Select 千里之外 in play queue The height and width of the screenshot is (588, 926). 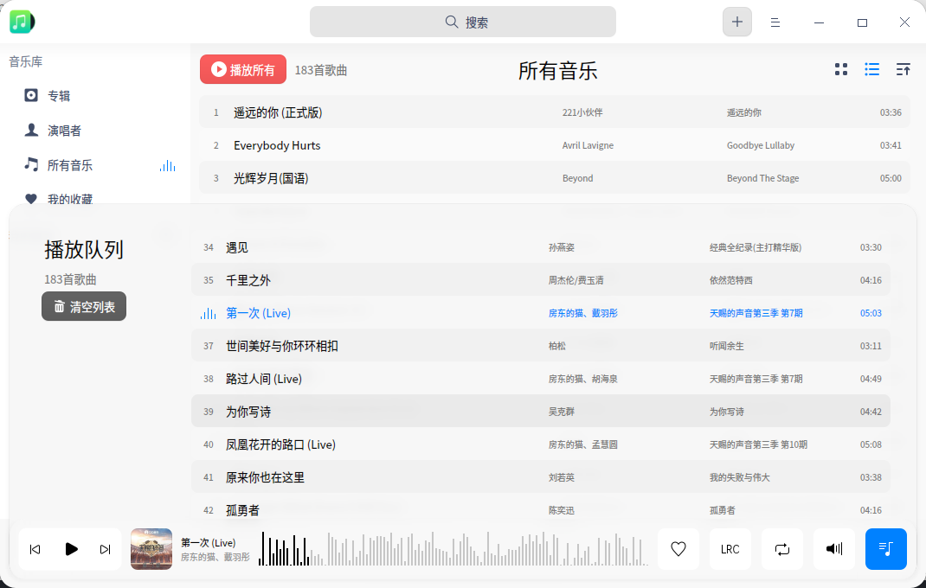tap(540, 280)
